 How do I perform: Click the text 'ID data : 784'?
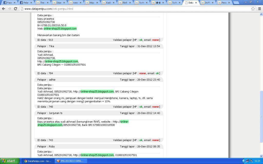(45, 73)
